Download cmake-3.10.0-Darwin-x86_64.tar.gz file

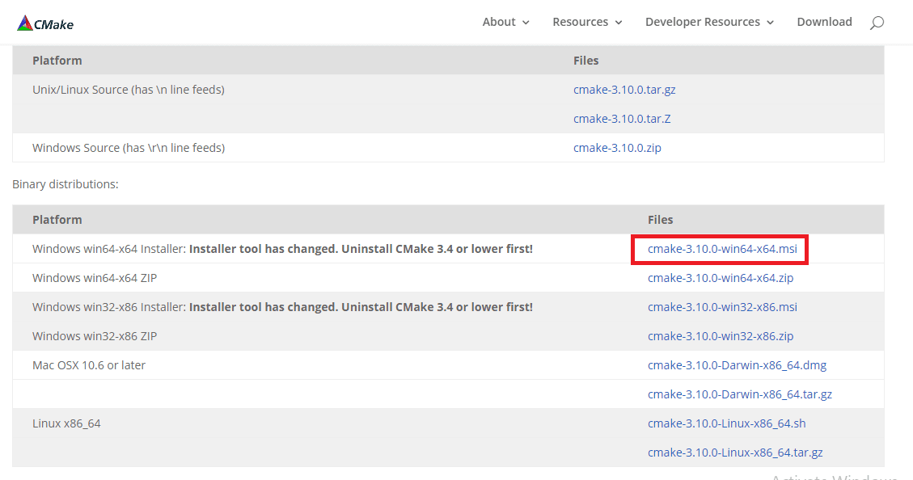(739, 394)
